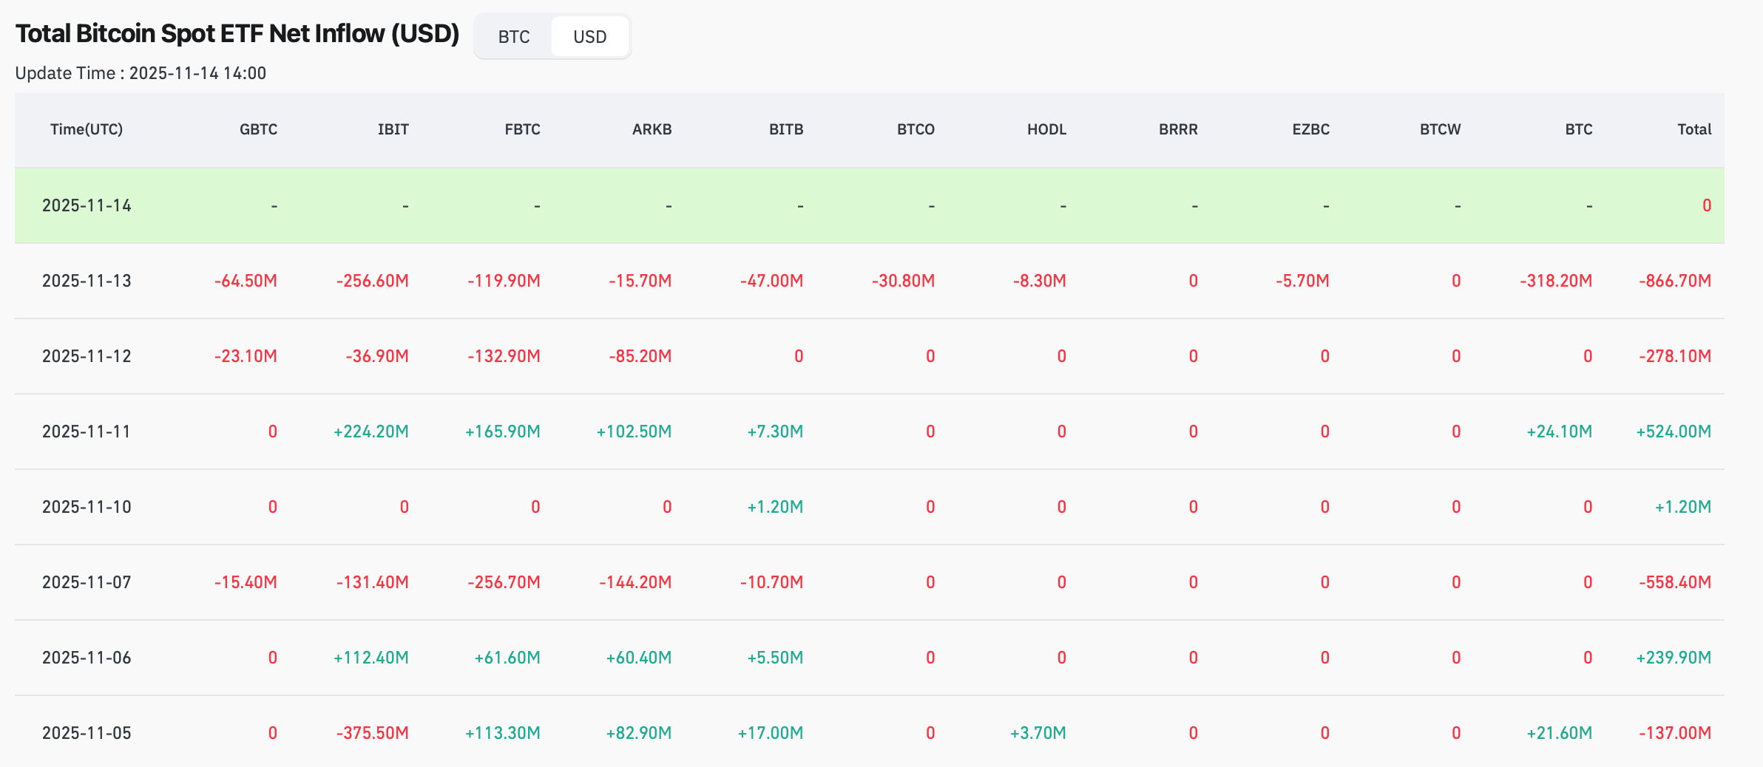Switch the unit toggle to BTC
1763x767 pixels.
click(x=514, y=37)
